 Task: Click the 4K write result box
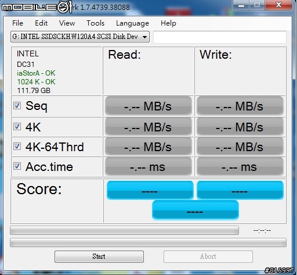(240, 127)
